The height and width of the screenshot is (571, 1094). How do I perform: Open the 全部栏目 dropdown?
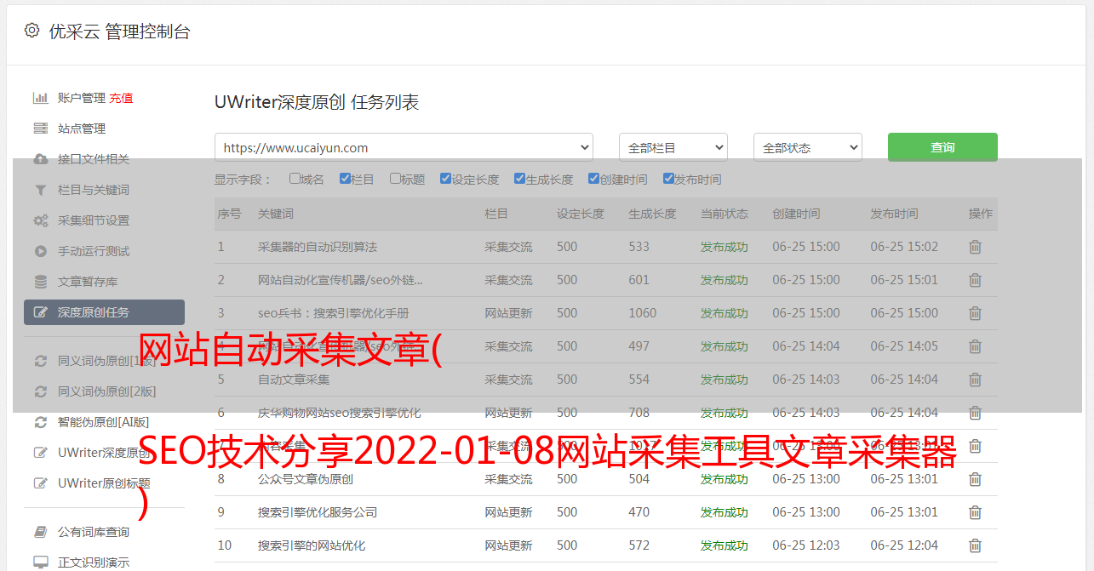[x=673, y=147]
